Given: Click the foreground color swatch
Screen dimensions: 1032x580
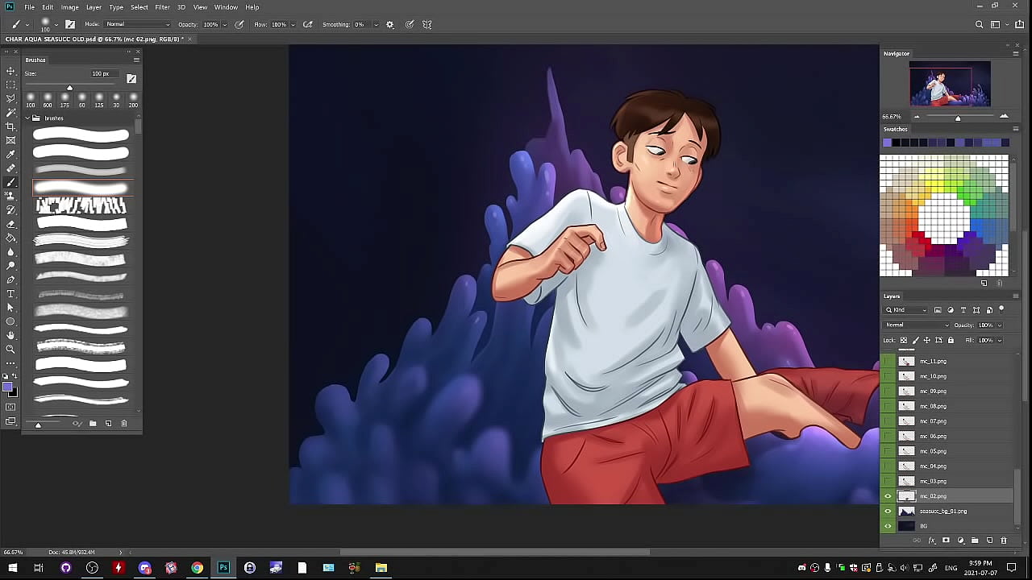Looking at the screenshot, I should (7, 387).
